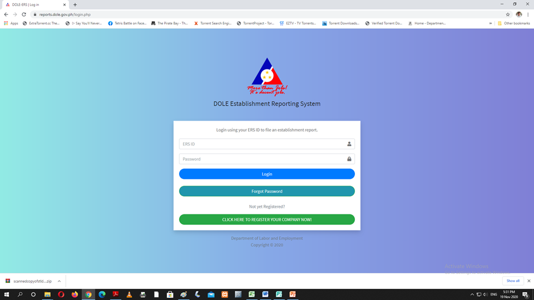The height and width of the screenshot is (300, 534).
Task: Open File Explorer from taskbar
Action: coord(47,294)
